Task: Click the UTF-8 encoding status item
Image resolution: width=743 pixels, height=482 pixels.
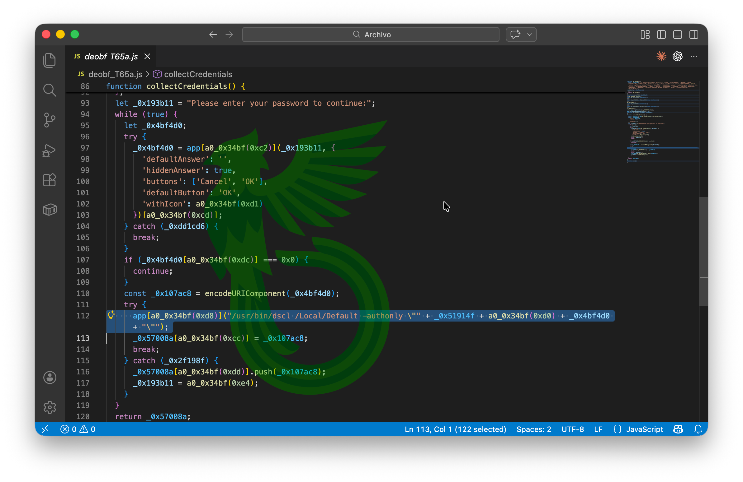Action: (x=572, y=429)
